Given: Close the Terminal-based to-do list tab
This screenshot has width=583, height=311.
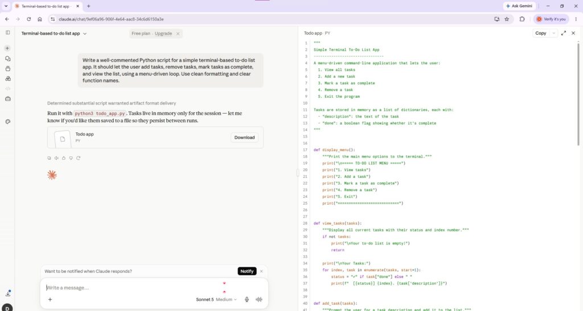Looking at the screenshot, I should pos(77,6).
